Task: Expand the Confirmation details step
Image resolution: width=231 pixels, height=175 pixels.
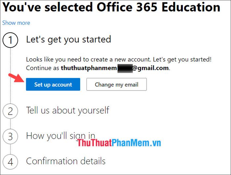Action: pos(66,161)
